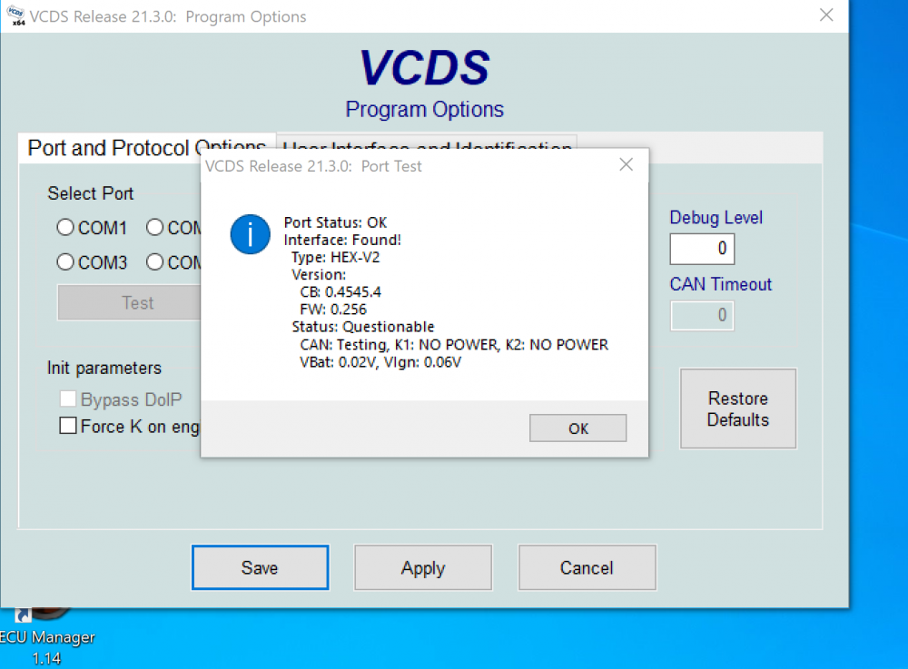908x669 pixels.
Task: Click the Init parameters label
Action: click(104, 368)
